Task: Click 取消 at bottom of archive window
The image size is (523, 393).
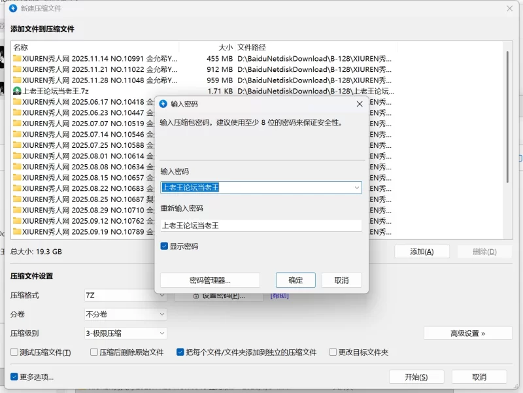Action: [479, 377]
